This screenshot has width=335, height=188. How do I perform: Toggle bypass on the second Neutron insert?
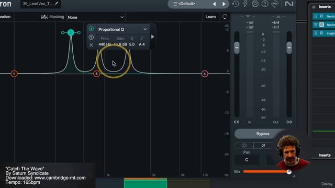tap(316, 25)
